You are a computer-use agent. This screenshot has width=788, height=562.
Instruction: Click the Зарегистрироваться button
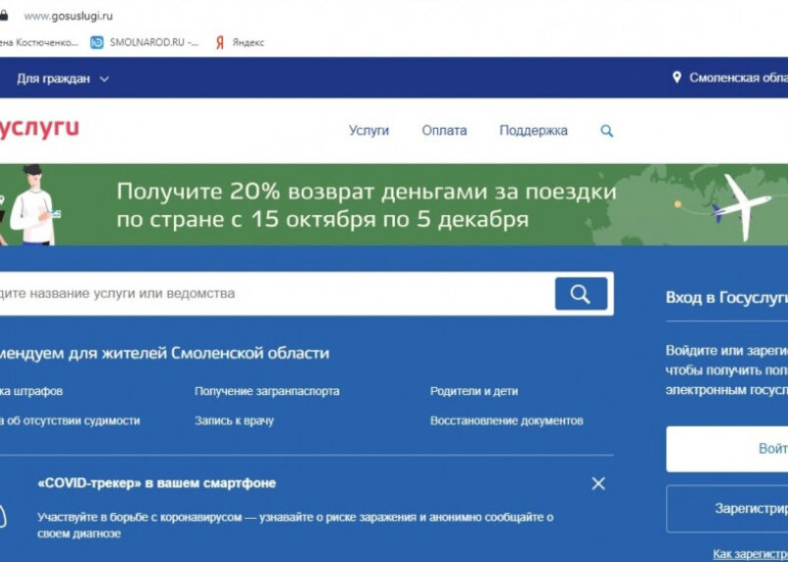click(x=727, y=509)
